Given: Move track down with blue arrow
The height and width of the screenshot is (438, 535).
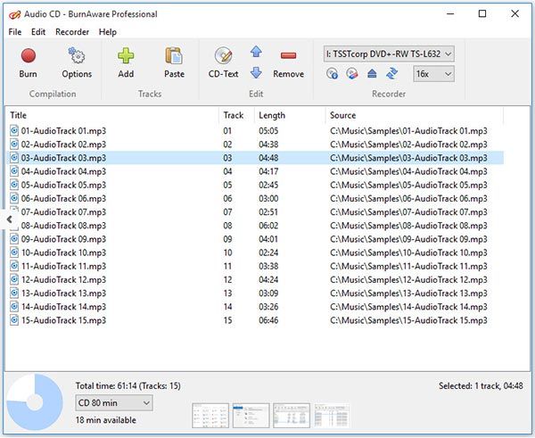Looking at the screenshot, I should click(x=256, y=73).
